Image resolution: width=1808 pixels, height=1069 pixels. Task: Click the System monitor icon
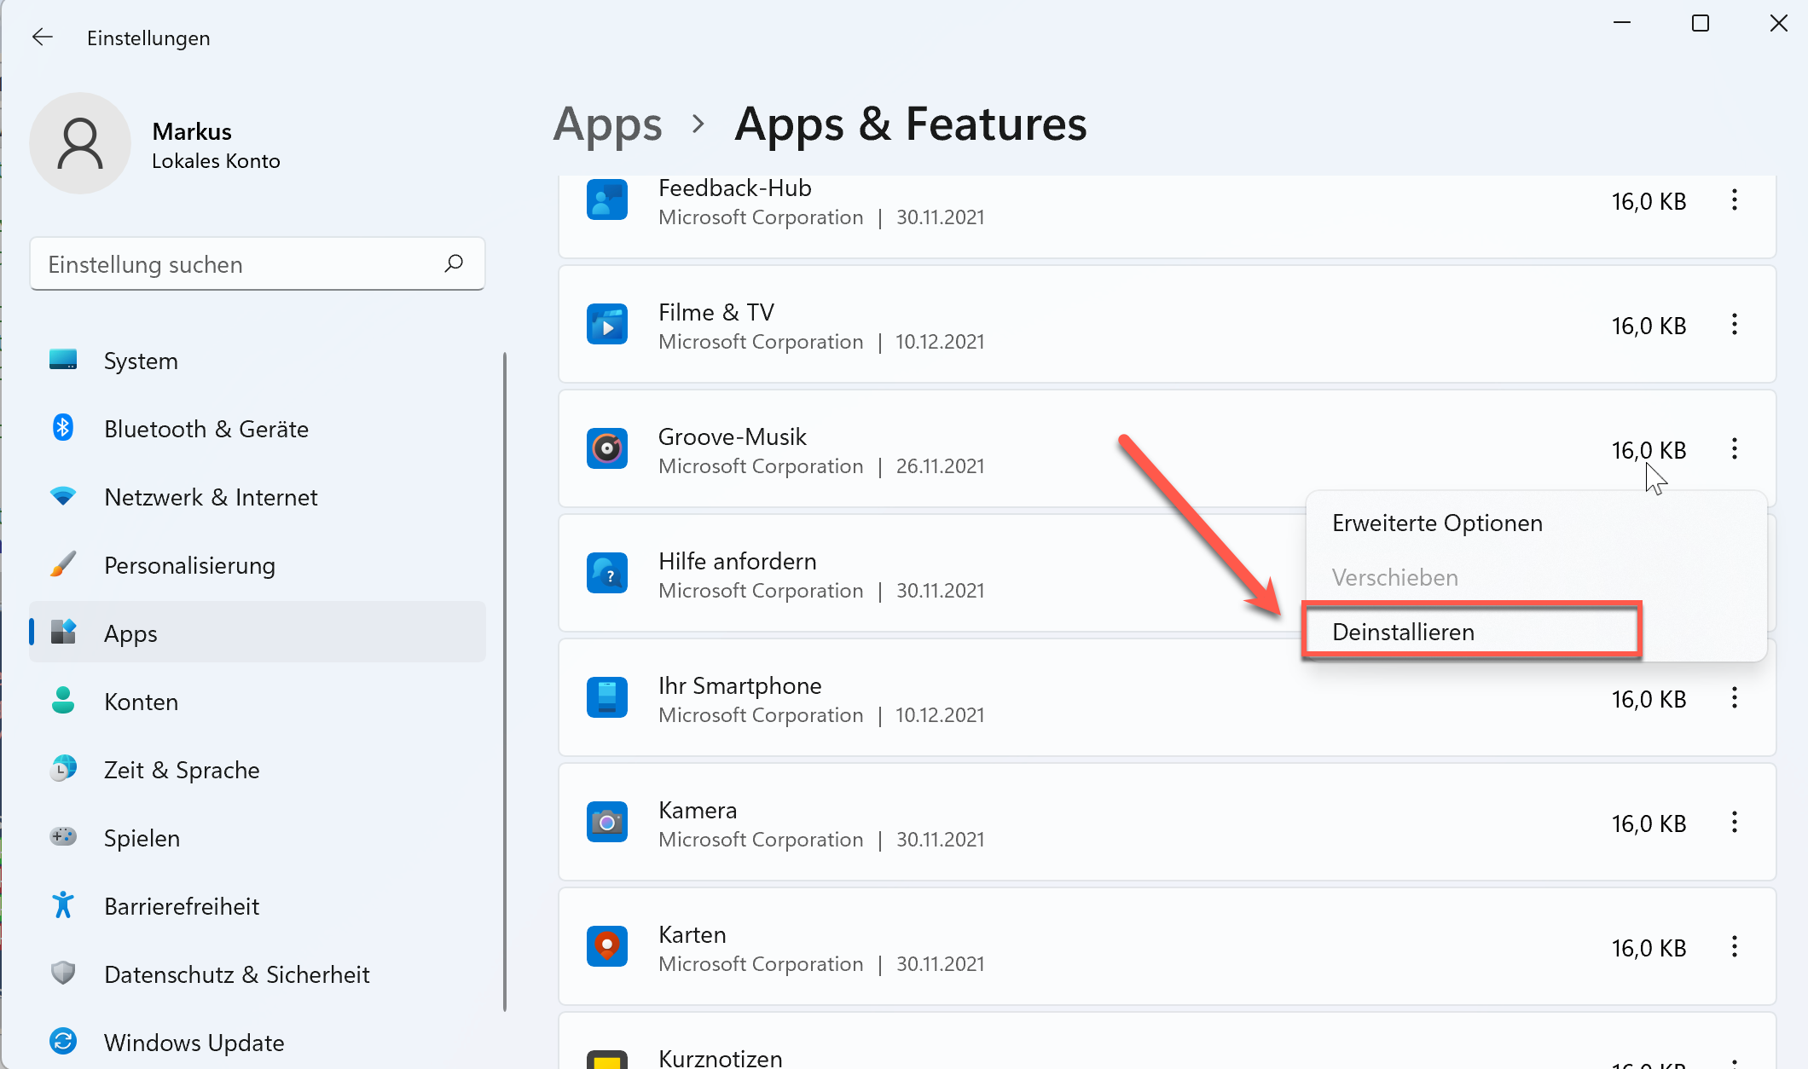[x=63, y=359]
